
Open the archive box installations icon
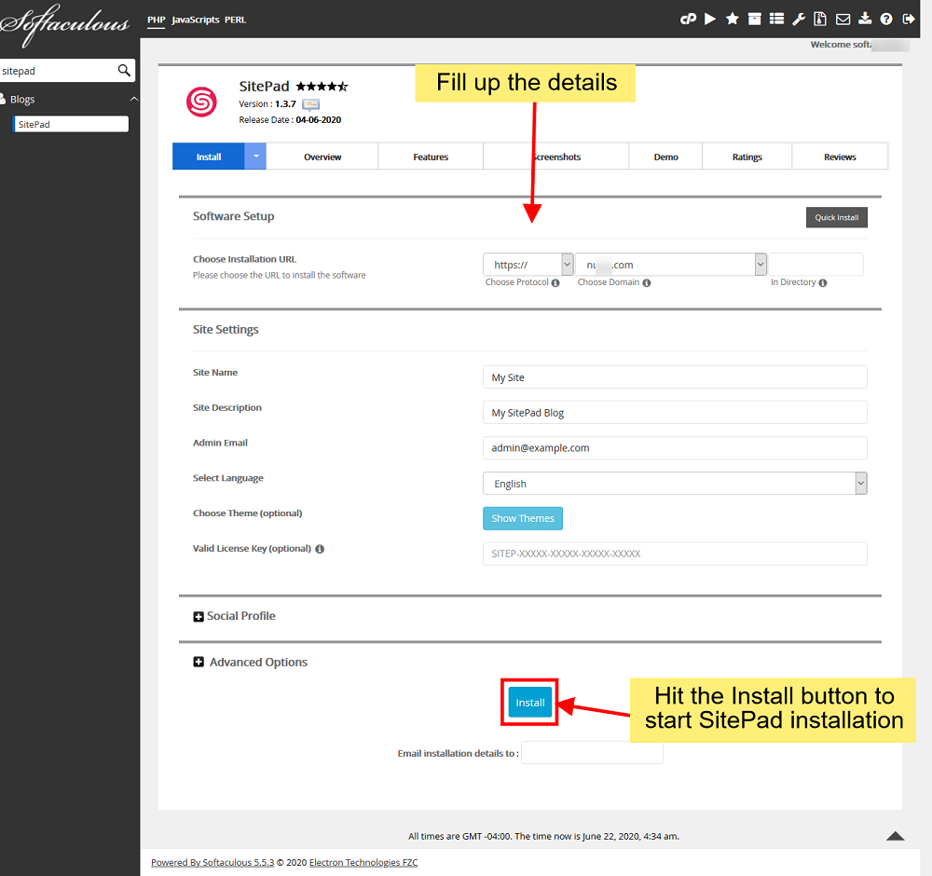point(754,19)
